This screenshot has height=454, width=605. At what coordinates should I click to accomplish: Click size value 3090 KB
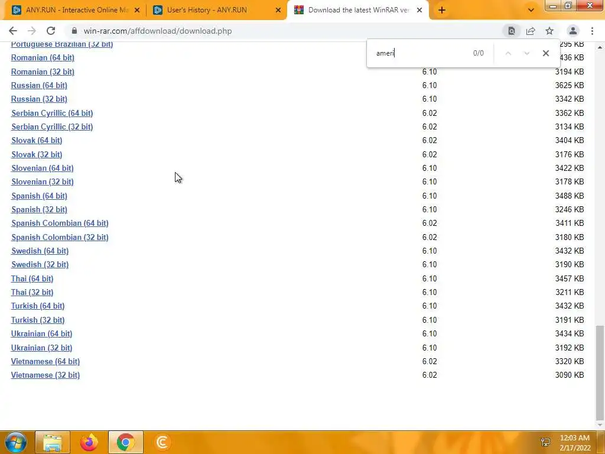click(x=570, y=375)
